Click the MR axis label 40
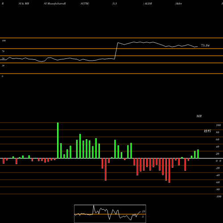The width and height of the screenshot is (223, 223). [218, 147]
